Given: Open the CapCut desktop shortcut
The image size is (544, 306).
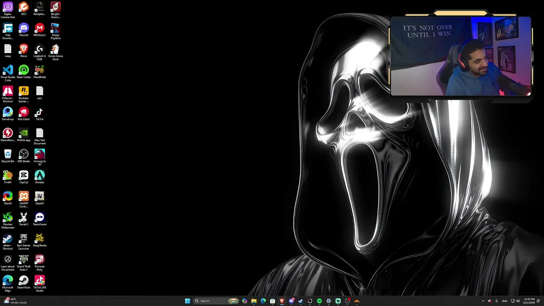Looking at the screenshot, I should (x=24, y=177).
